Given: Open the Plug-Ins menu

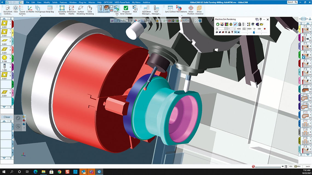Looking at the screenshot, I should tap(82, 2).
